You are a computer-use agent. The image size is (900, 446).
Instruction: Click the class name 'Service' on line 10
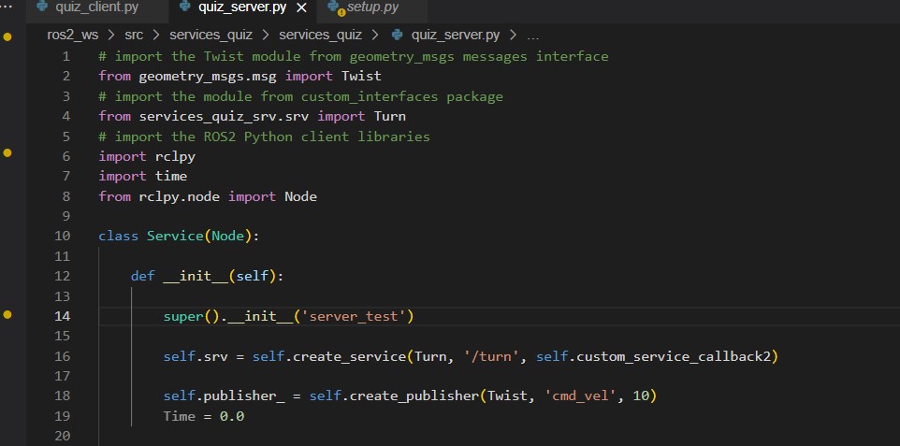tap(175, 236)
